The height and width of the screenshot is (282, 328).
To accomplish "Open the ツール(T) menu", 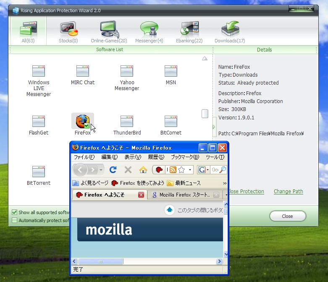I will tap(215, 157).
